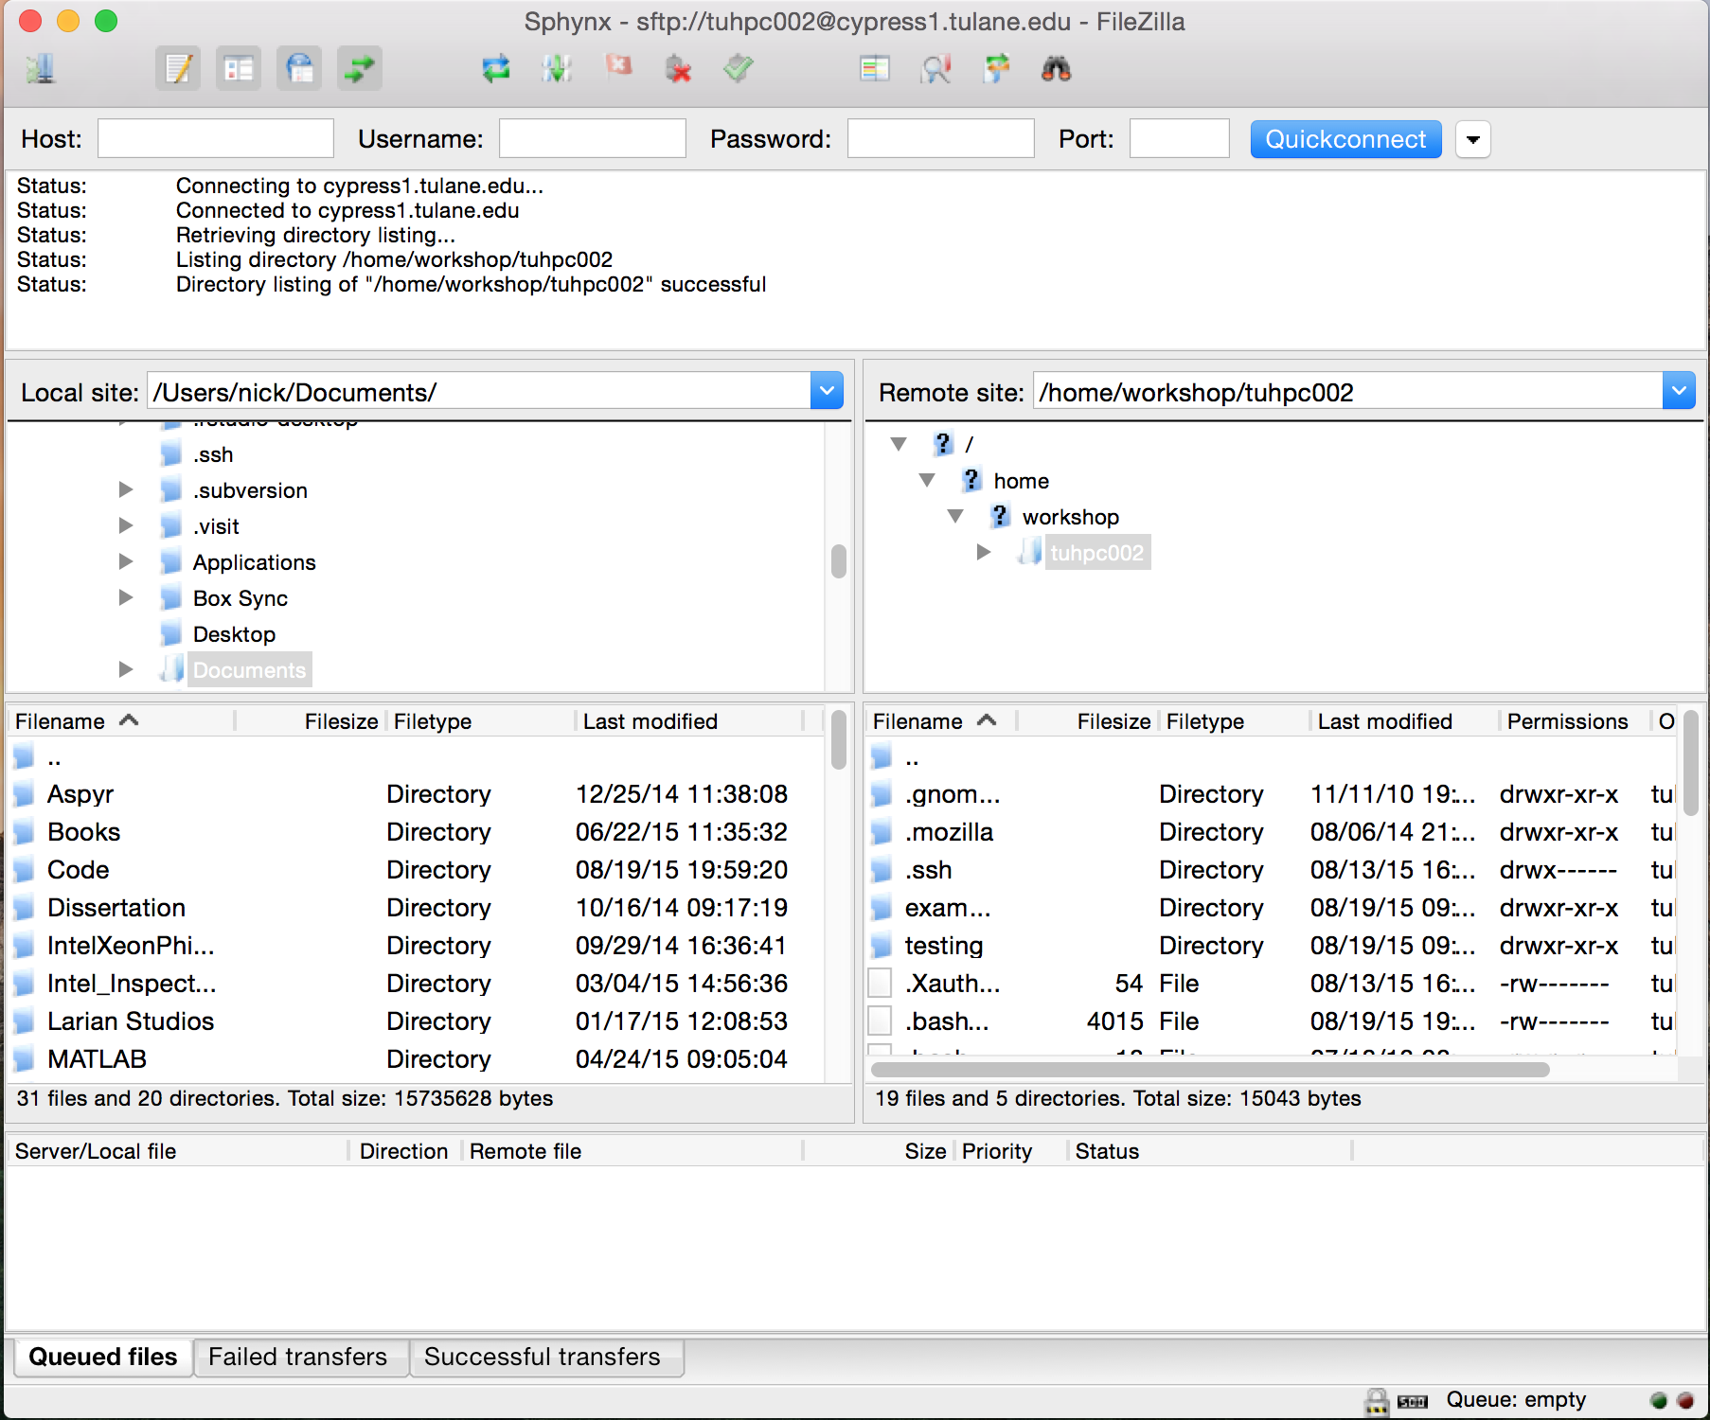The image size is (1710, 1420).
Task: Toggle the message log display
Action: [x=178, y=69]
